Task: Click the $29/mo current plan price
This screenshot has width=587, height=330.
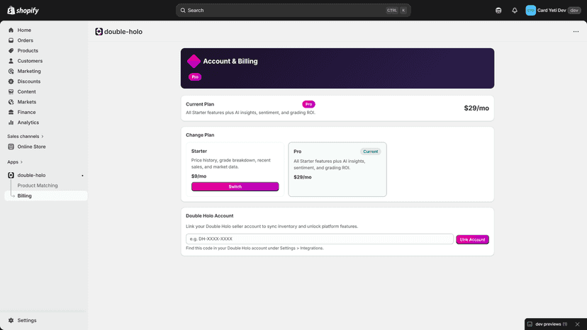Action: click(476, 108)
